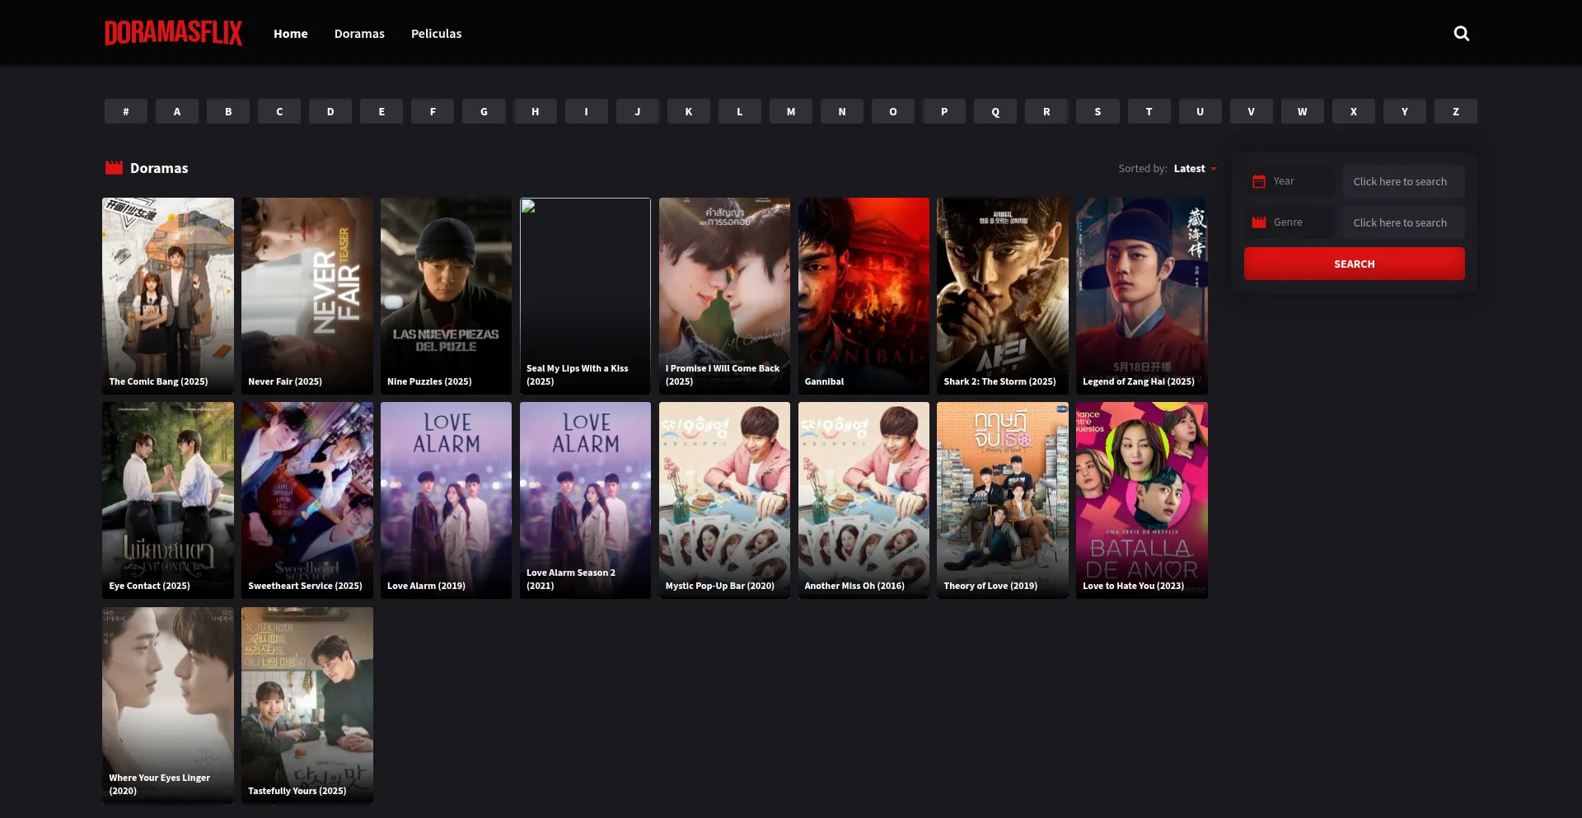Screen dimensions: 1582x818
Task: Filter titles by letter F
Action: point(433,111)
